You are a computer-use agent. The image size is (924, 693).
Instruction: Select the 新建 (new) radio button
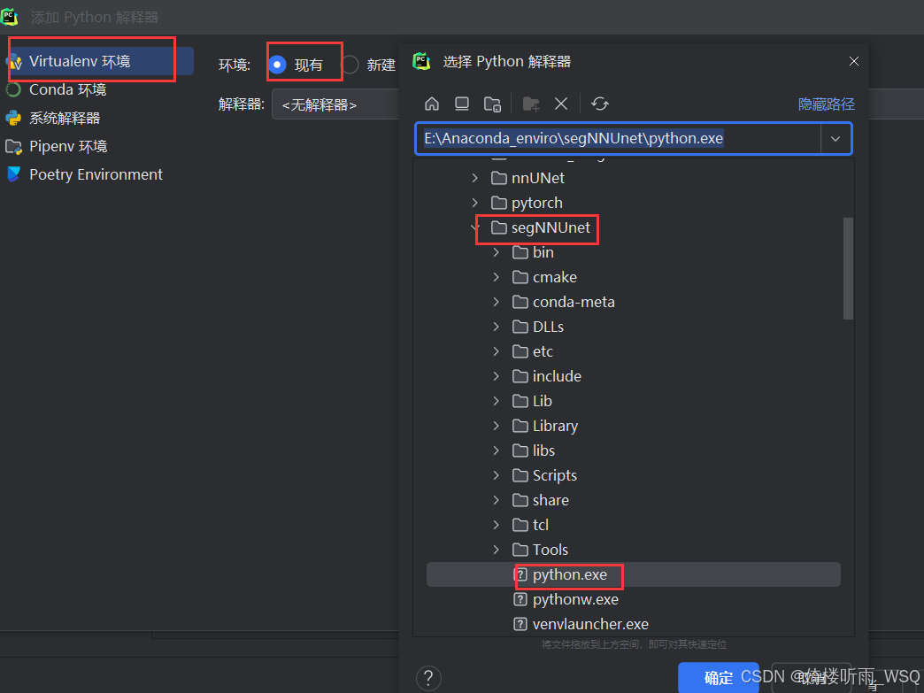[x=350, y=65]
